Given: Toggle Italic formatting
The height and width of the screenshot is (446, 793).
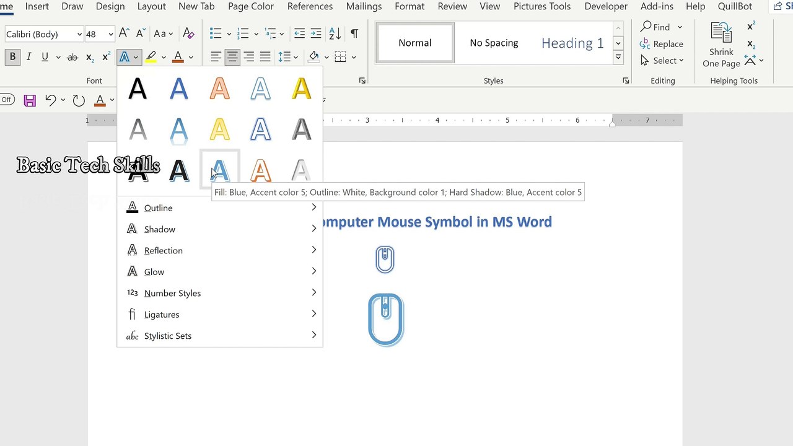Looking at the screenshot, I should coord(28,57).
